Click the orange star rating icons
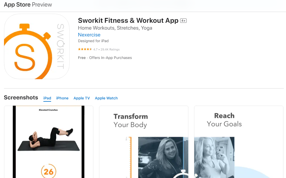The image size is (286, 178). coord(85,49)
